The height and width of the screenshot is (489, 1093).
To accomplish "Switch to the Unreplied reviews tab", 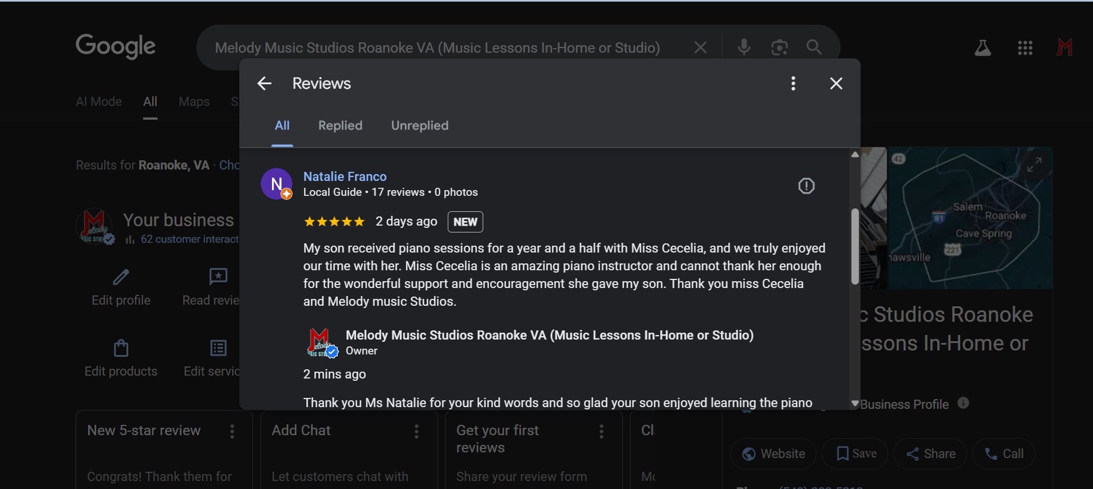I will pos(420,125).
